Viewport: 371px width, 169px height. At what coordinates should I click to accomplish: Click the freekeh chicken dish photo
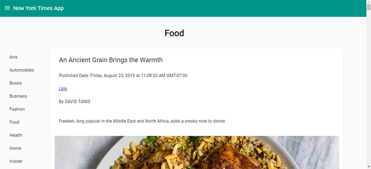(x=197, y=152)
